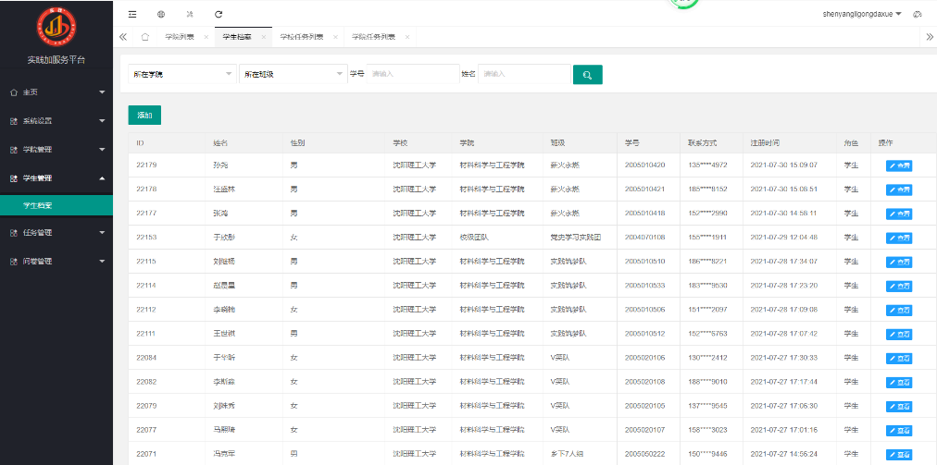Switch to the 学校任务列表 tab

[302, 37]
